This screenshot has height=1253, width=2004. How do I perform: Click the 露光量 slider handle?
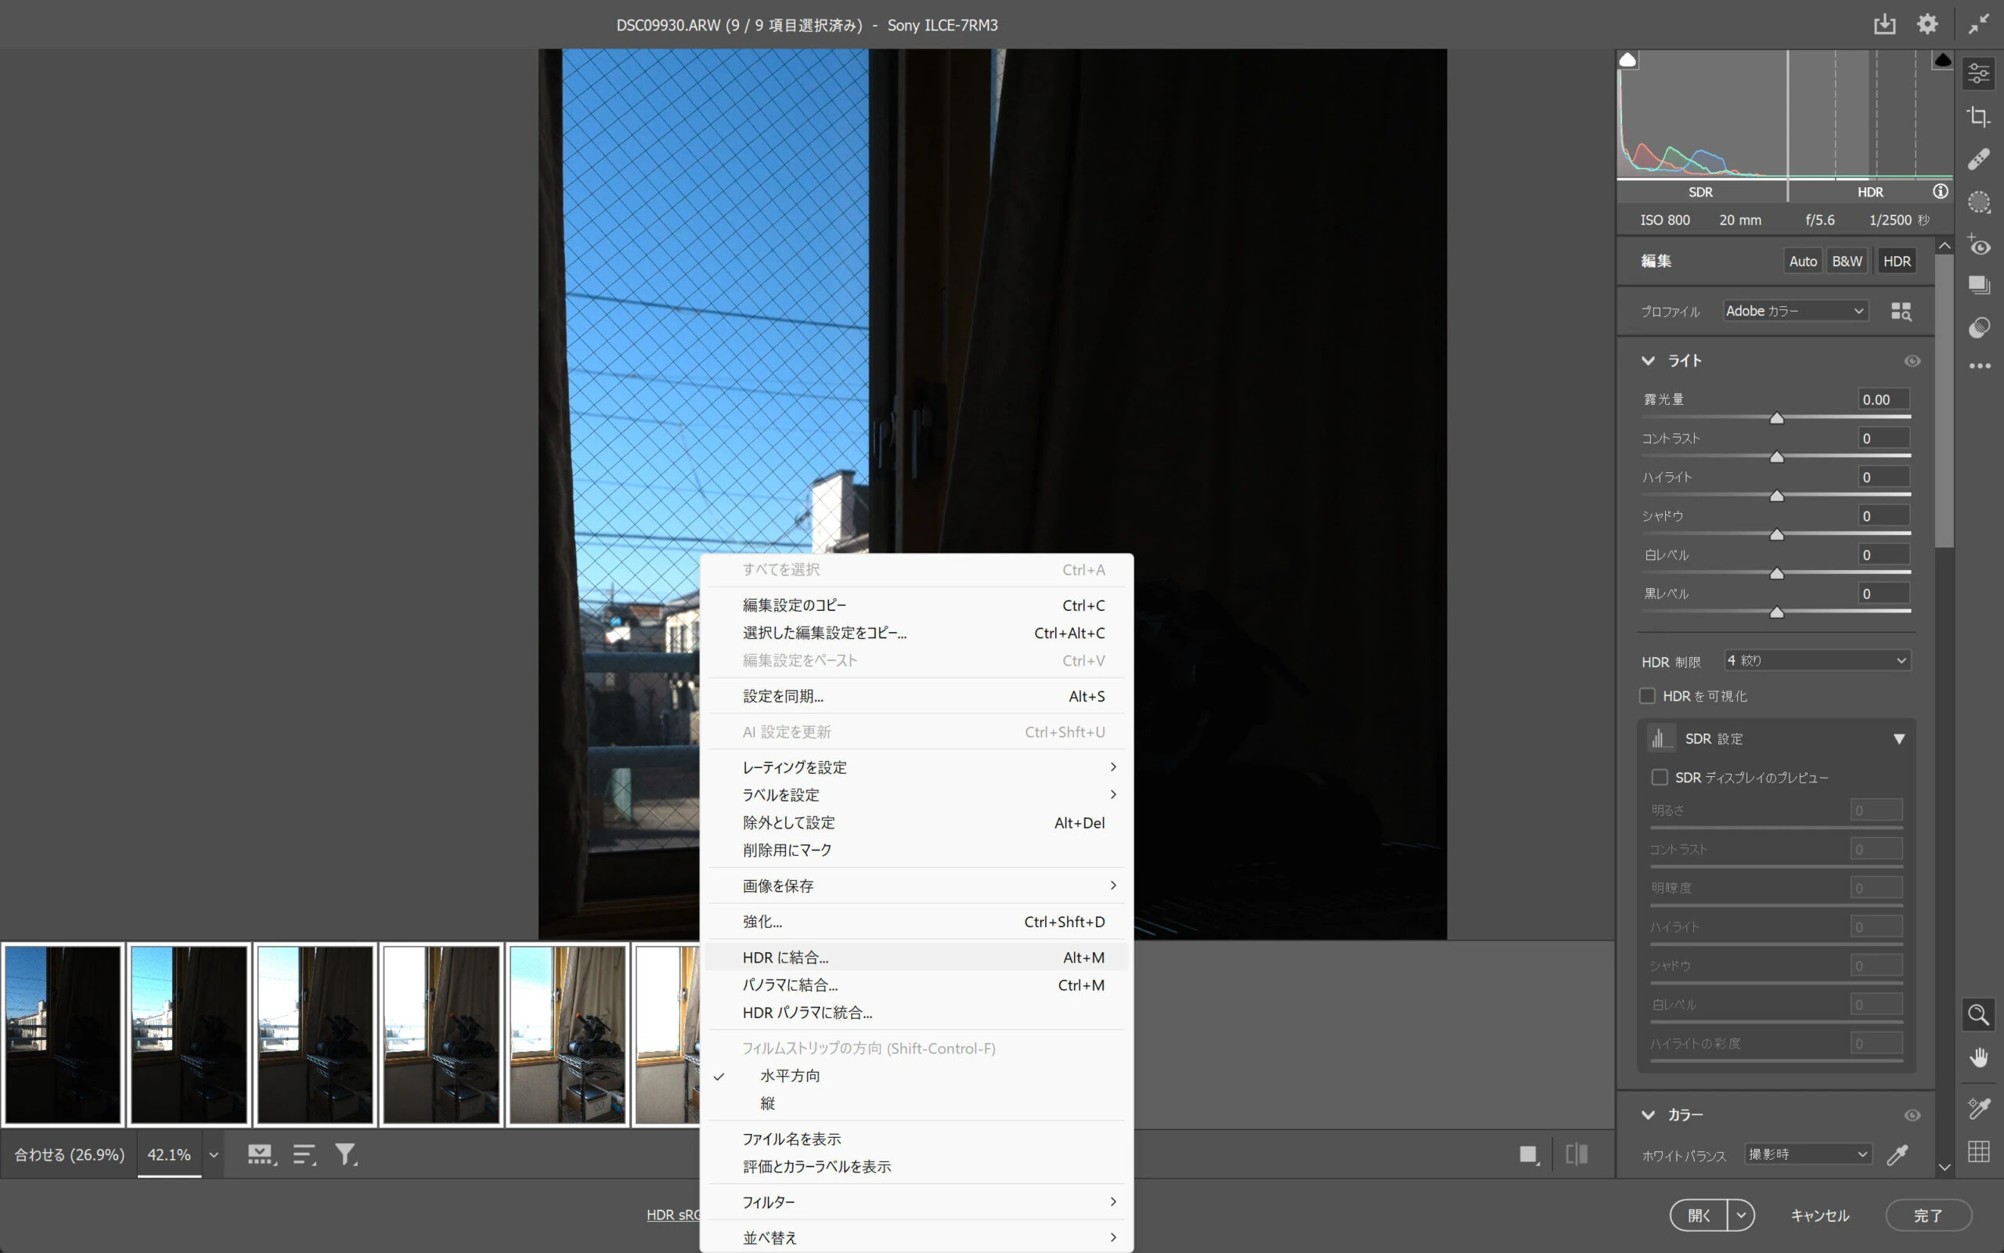1776,418
